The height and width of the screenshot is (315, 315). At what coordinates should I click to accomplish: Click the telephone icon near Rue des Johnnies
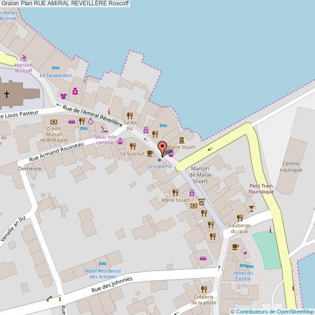[x=49, y=299]
